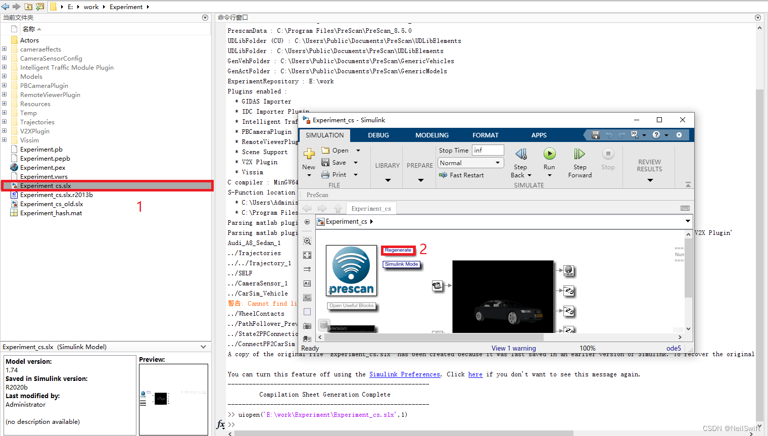The image size is (768, 436).
Task: Click the model data database icon
Action: pyautogui.click(x=324, y=325)
